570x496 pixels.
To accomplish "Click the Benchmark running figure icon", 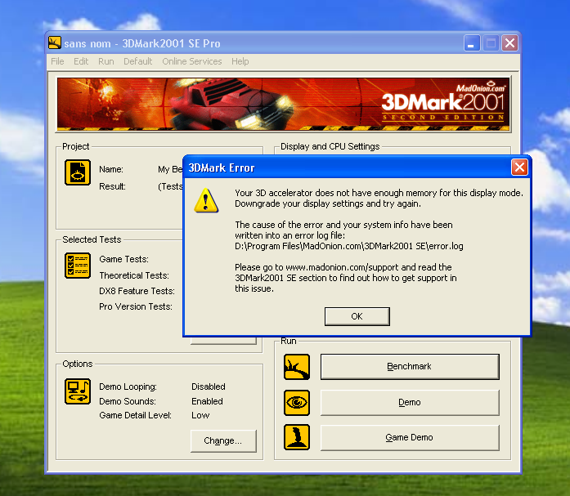I will click(x=297, y=367).
